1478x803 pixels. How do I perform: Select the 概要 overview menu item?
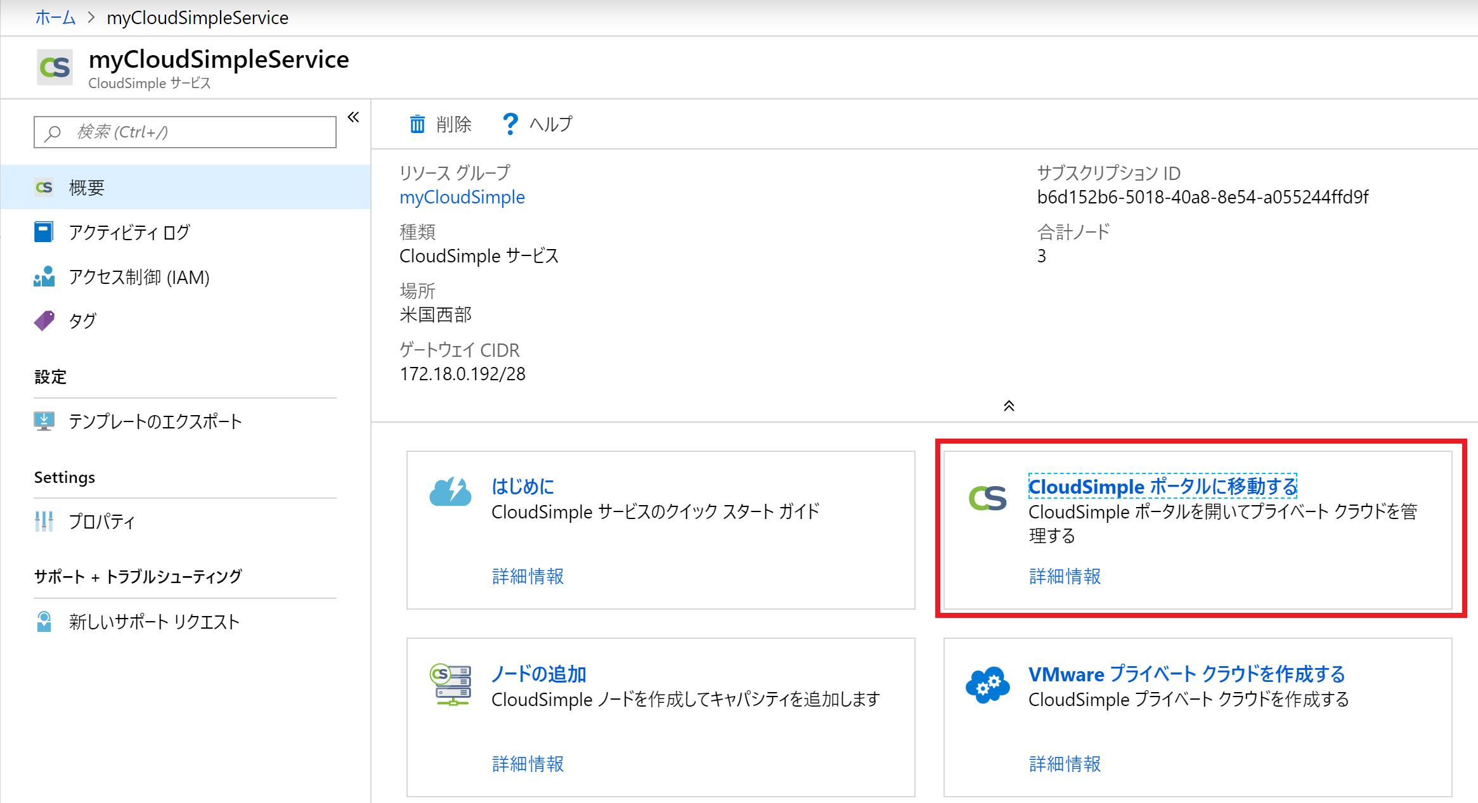(87, 188)
